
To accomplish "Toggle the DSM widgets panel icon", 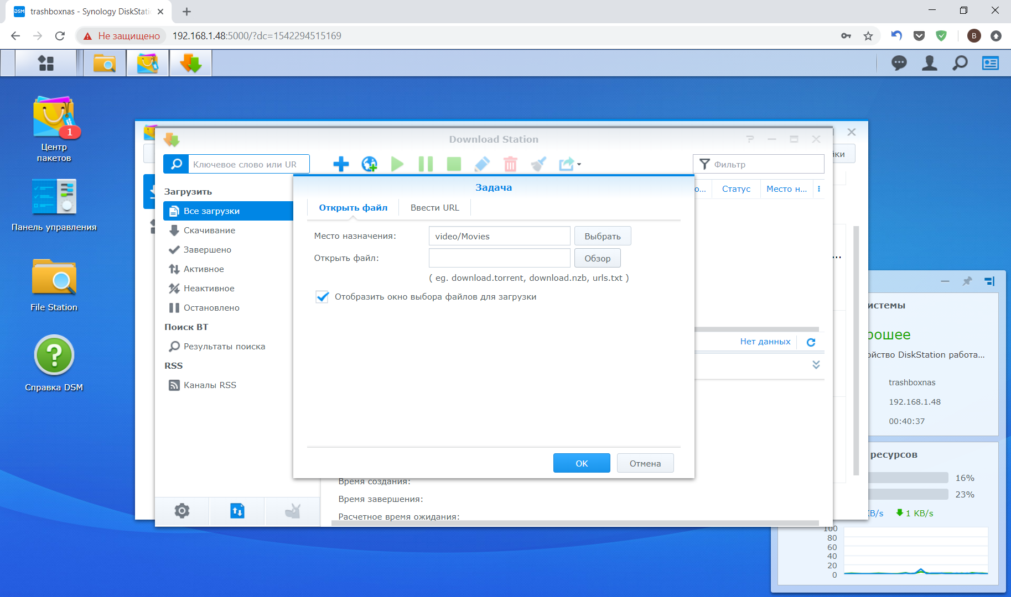I will [991, 63].
